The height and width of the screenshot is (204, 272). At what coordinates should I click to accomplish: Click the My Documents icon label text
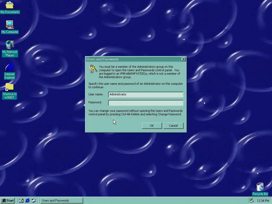pyautogui.click(x=10, y=12)
